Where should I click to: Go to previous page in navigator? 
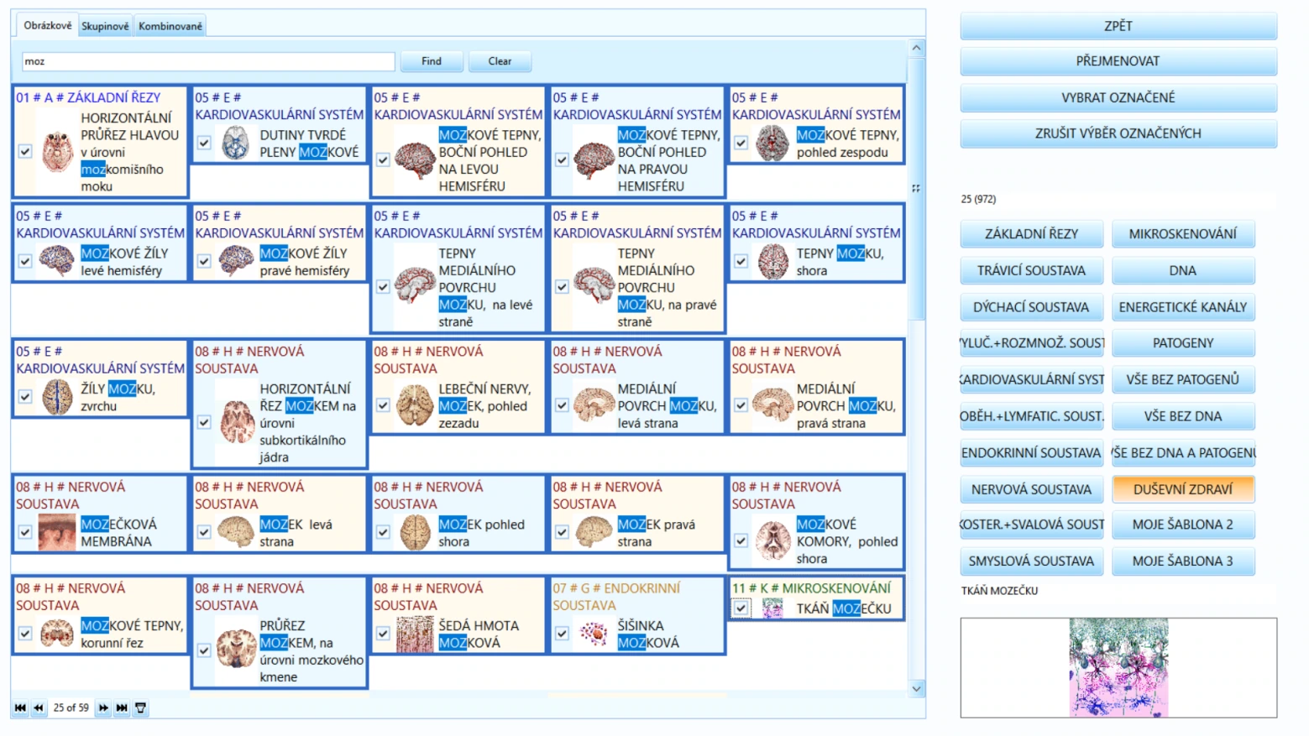[39, 708]
